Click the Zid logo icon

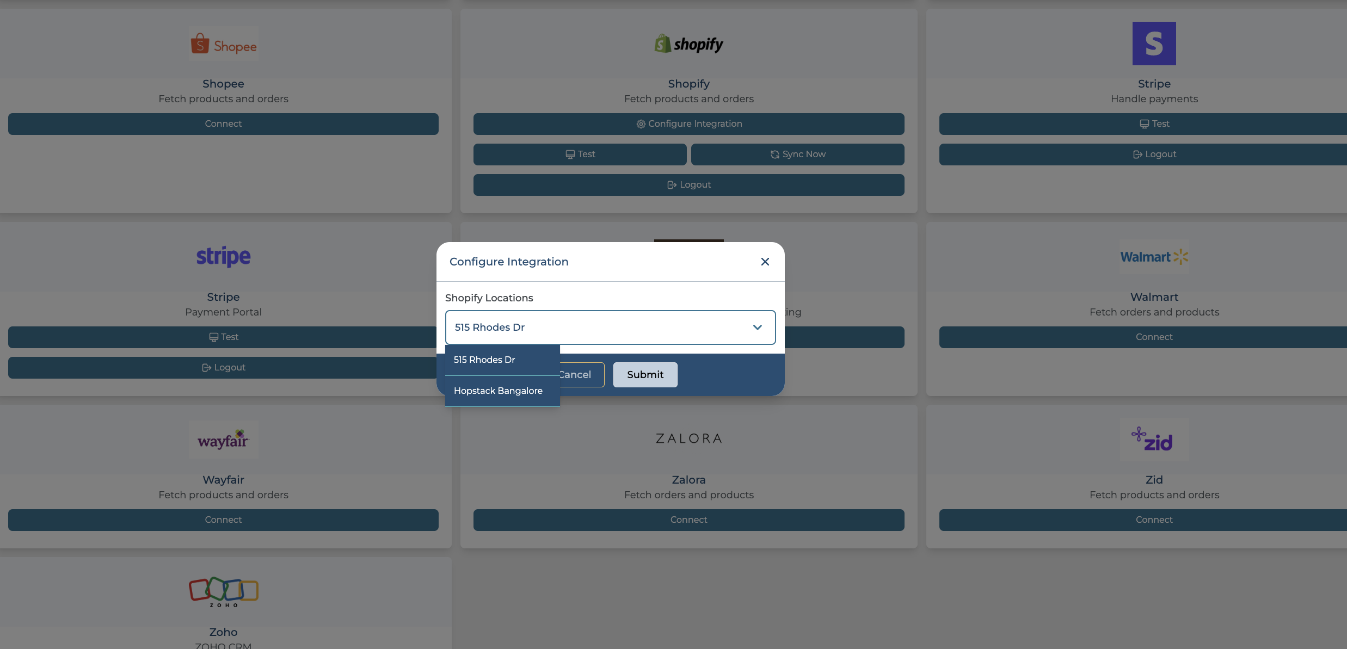coord(1154,440)
